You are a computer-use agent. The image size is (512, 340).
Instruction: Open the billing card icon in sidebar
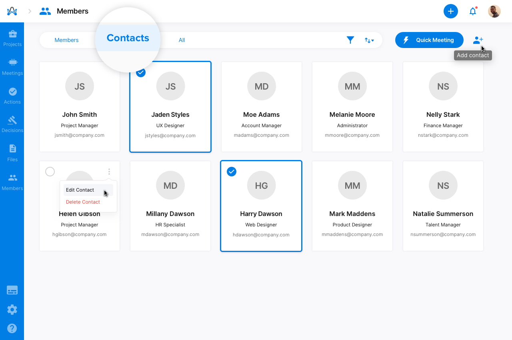point(12,290)
